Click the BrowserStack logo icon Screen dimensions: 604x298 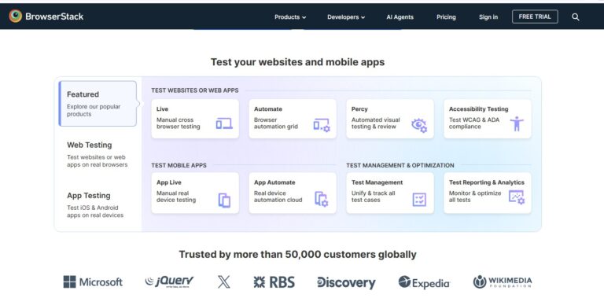(x=16, y=17)
